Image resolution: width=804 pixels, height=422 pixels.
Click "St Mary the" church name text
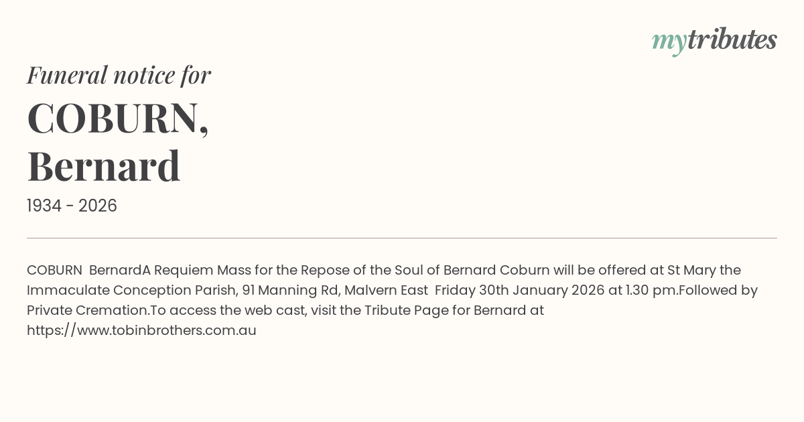(x=704, y=270)
